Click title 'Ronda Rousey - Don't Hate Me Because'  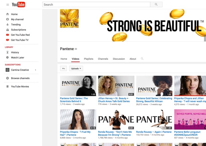point(115,133)
